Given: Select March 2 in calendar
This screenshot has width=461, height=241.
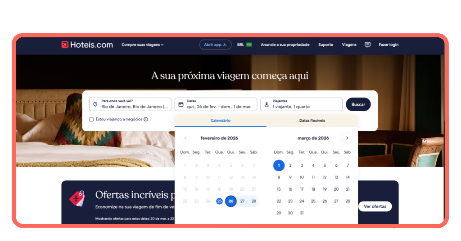Looking at the screenshot, I should pos(290,165).
